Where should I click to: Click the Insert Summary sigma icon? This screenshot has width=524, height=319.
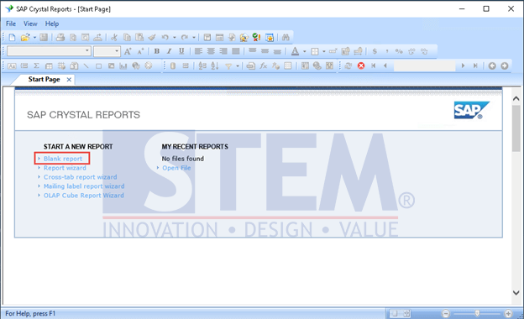click(36, 65)
